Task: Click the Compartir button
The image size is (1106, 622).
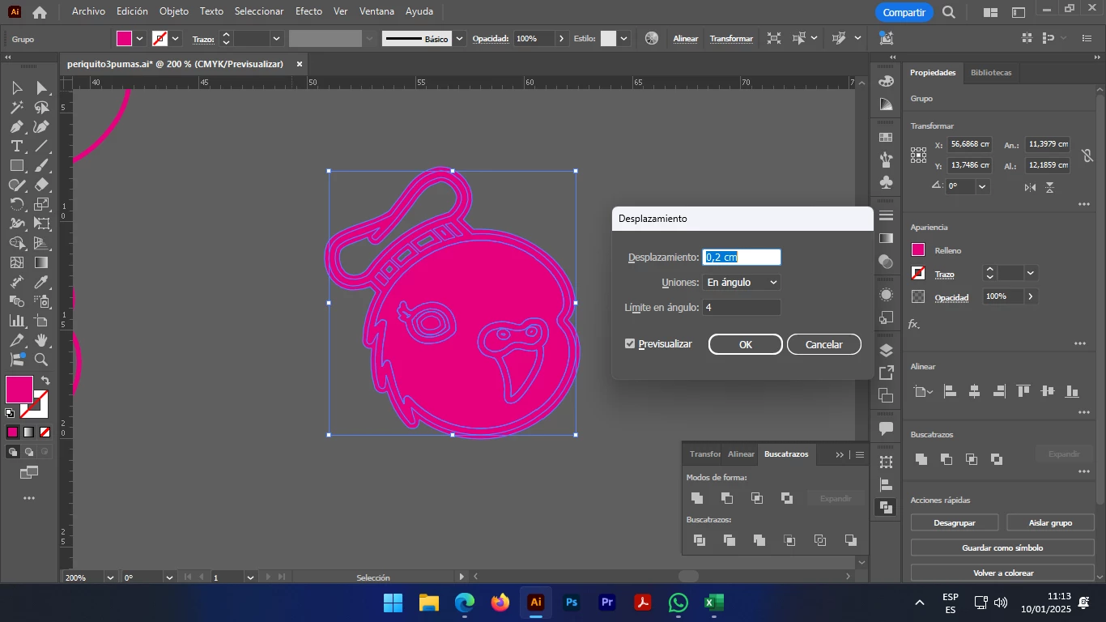Action: pyautogui.click(x=904, y=12)
